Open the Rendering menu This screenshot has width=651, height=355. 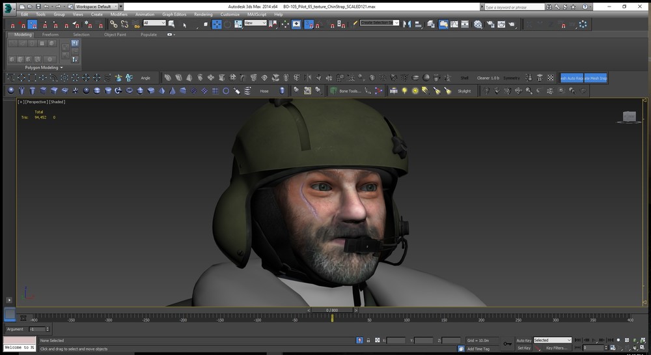[203, 14]
